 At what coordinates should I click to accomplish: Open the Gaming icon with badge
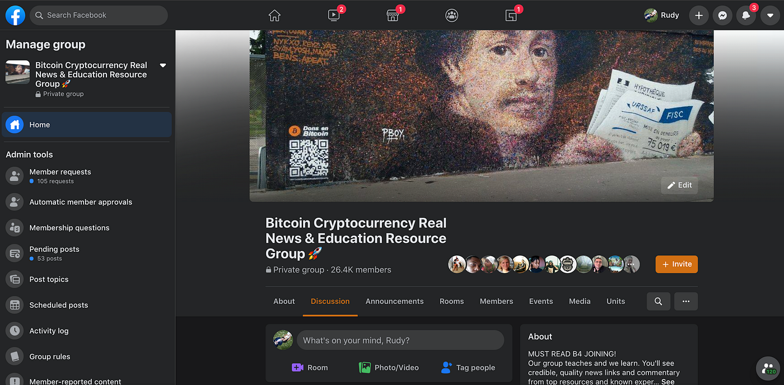tap(511, 16)
